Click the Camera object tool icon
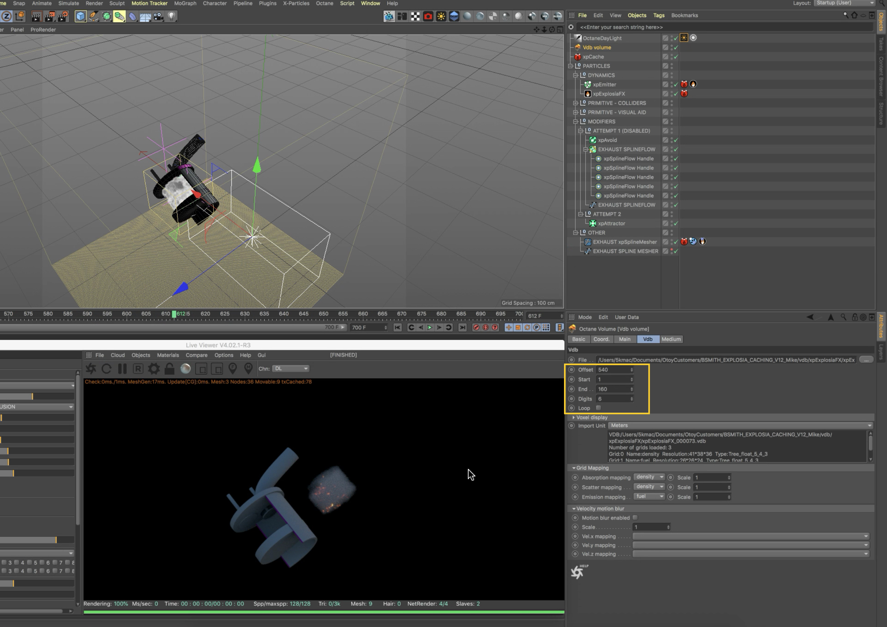The height and width of the screenshot is (627, 887). 158,16
